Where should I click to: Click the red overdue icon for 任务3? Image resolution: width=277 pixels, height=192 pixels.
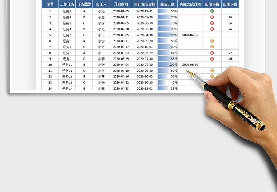[x=212, y=23]
